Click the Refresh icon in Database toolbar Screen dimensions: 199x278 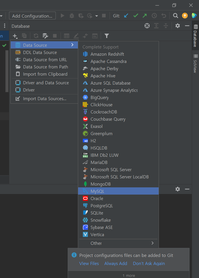pyautogui.click(x=36, y=36)
